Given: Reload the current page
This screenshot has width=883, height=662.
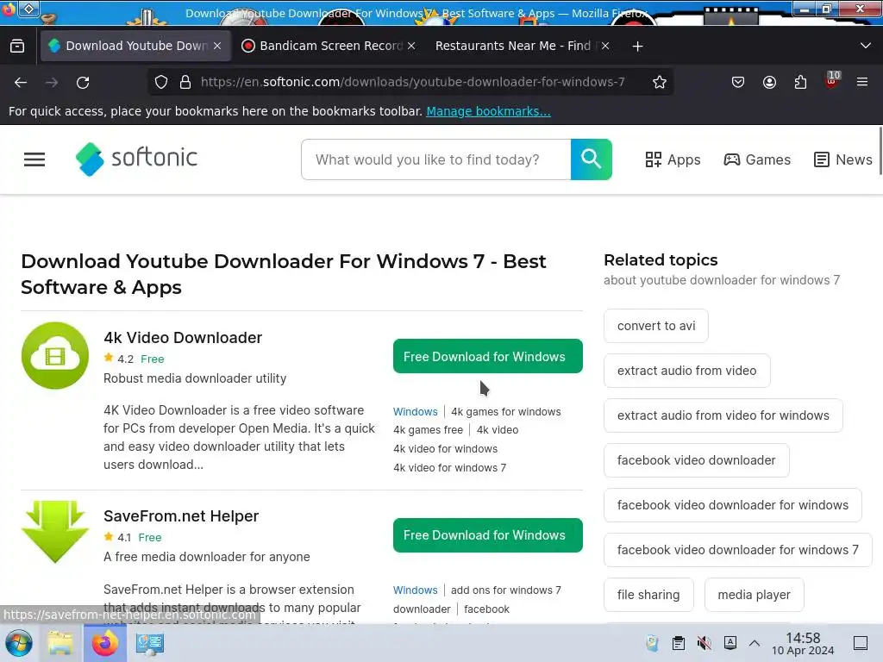Looking at the screenshot, I should (x=83, y=82).
